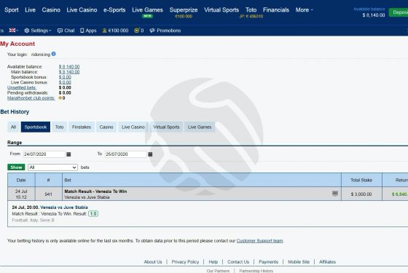Select the Casino bet history tab
Screen dimensions: 408x273
(106, 127)
